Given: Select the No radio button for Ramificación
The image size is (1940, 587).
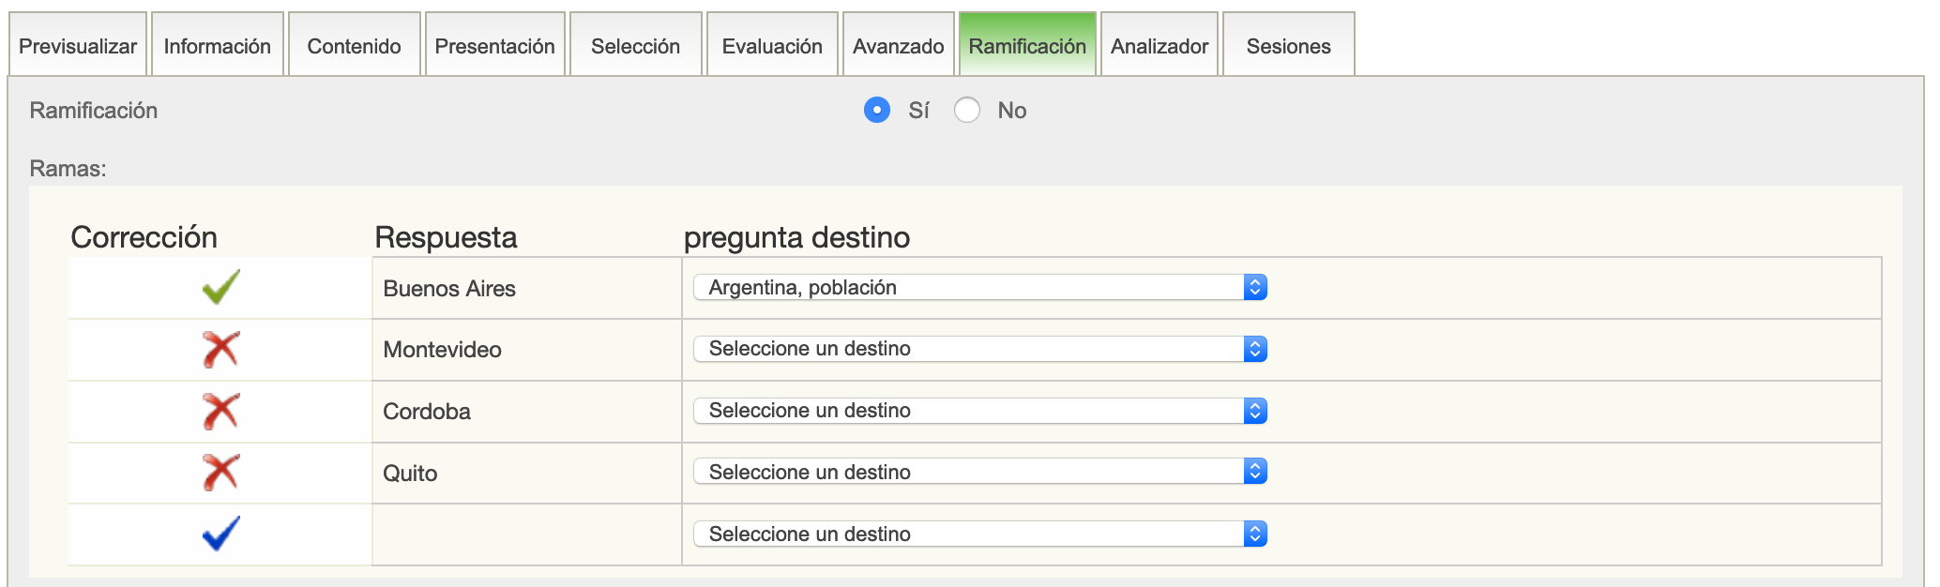Looking at the screenshot, I should (x=966, y=111).
